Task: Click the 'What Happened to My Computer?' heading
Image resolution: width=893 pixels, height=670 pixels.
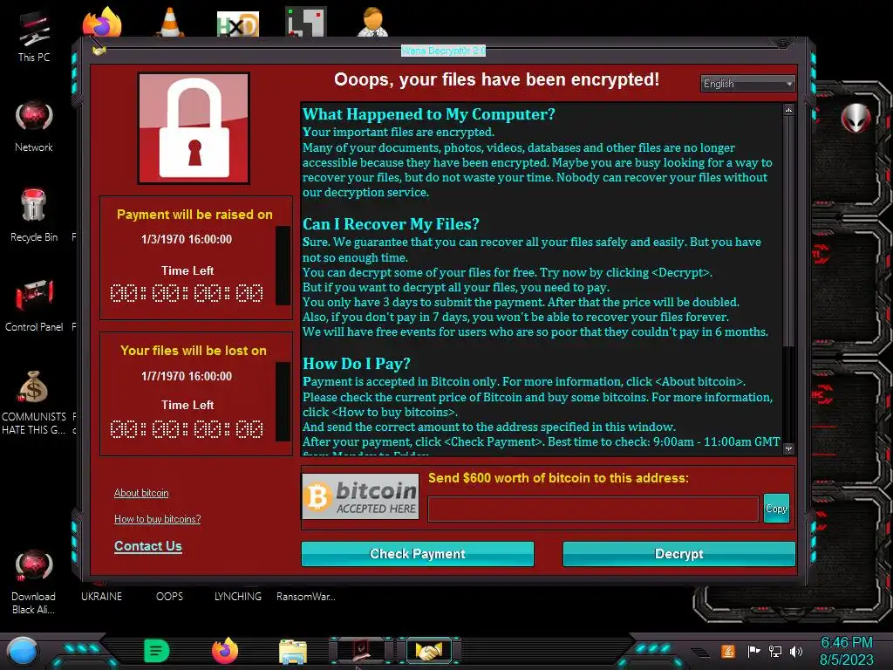Action: [x=429, y=114]
